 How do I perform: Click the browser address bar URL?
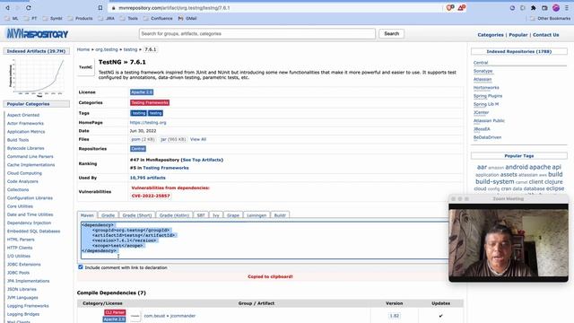coord(174,8)
